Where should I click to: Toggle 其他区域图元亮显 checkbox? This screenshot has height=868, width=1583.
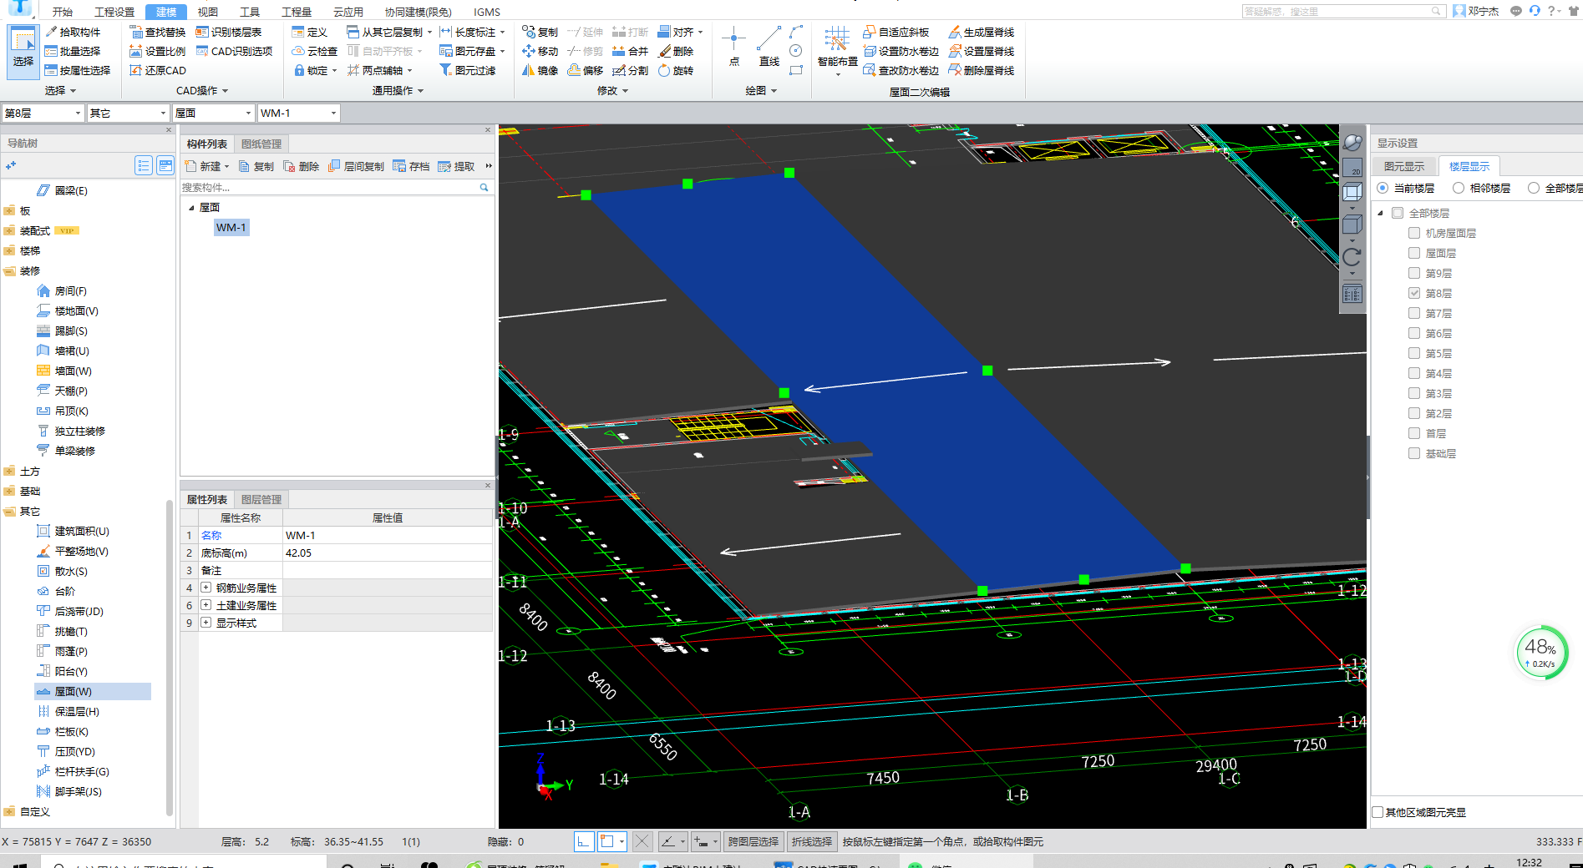[1378, 812]
